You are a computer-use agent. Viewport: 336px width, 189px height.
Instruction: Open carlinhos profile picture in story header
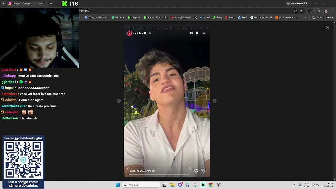(x=129, y=33)
